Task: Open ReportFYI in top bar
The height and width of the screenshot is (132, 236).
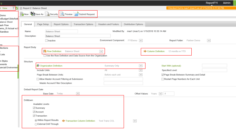Action: (212, 3)
